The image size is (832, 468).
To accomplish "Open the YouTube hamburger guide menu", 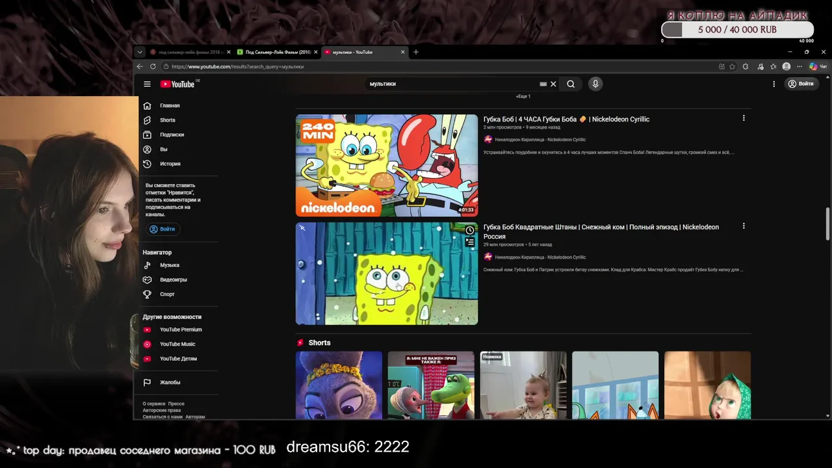I will pos(147,84).
